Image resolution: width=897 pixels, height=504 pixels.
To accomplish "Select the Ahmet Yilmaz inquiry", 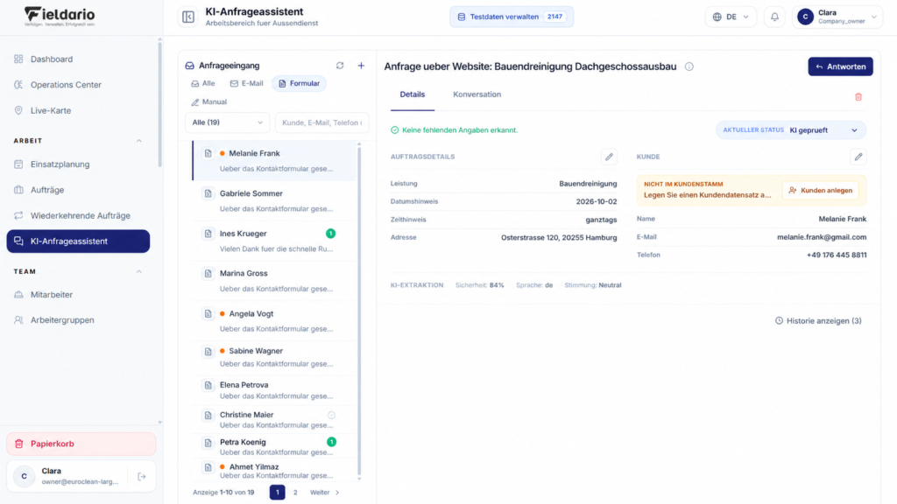I will 274,471.
